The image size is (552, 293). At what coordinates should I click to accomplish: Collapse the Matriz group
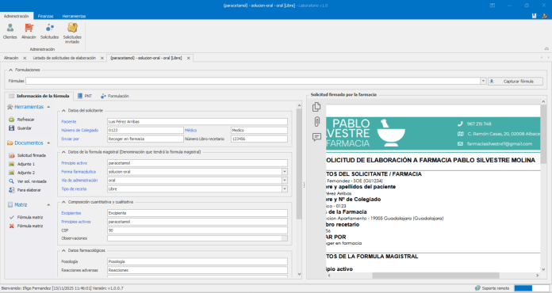click(48, 205)
